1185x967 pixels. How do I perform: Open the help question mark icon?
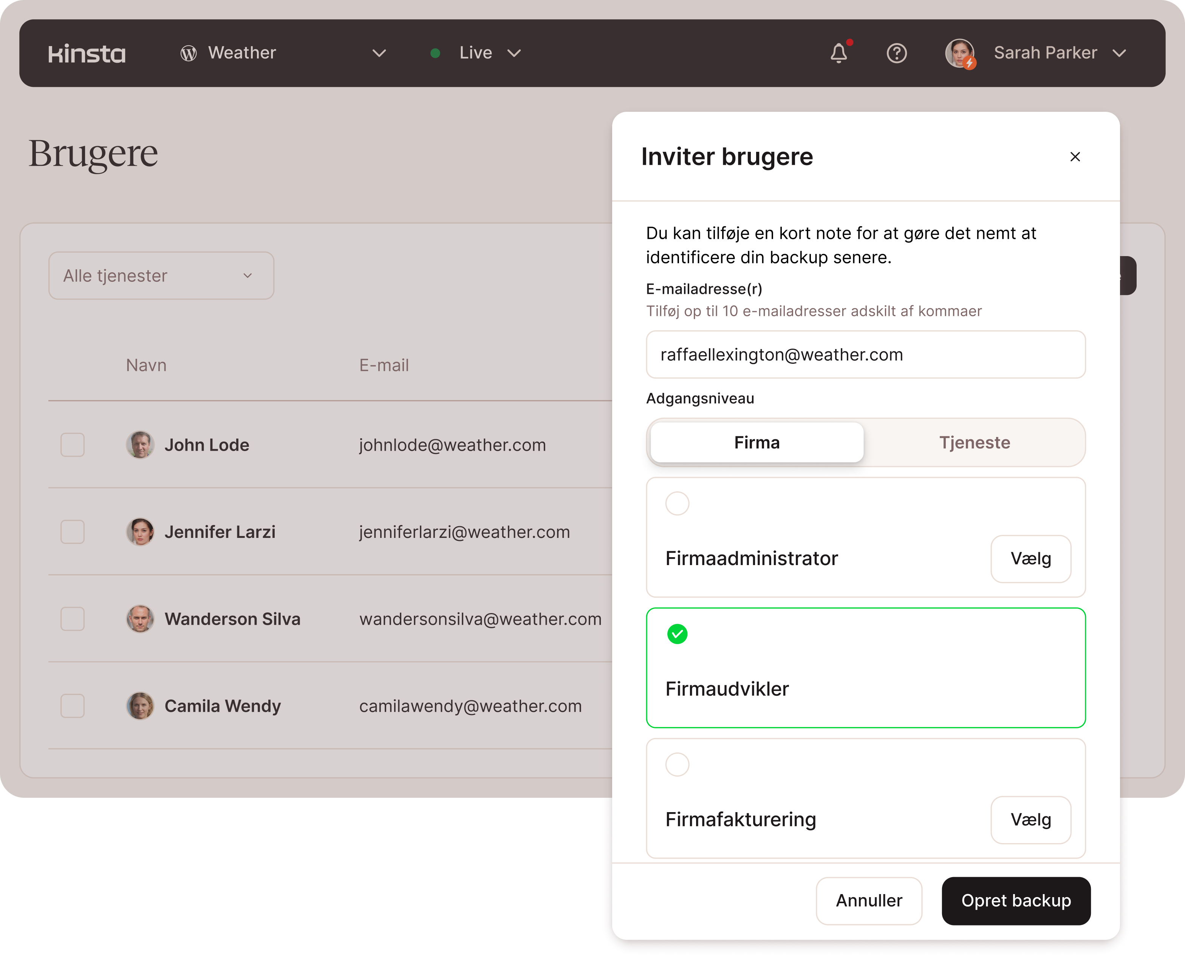[896, 54]
